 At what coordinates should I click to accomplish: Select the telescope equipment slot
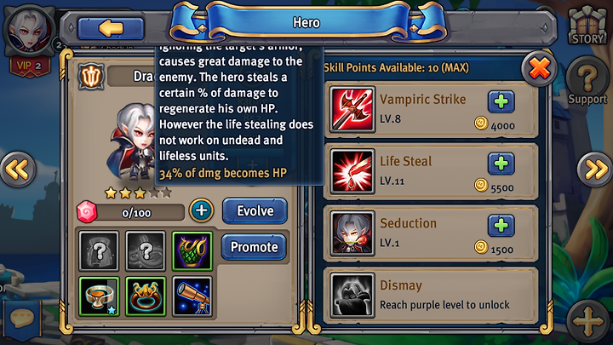[x=192, y=296]
